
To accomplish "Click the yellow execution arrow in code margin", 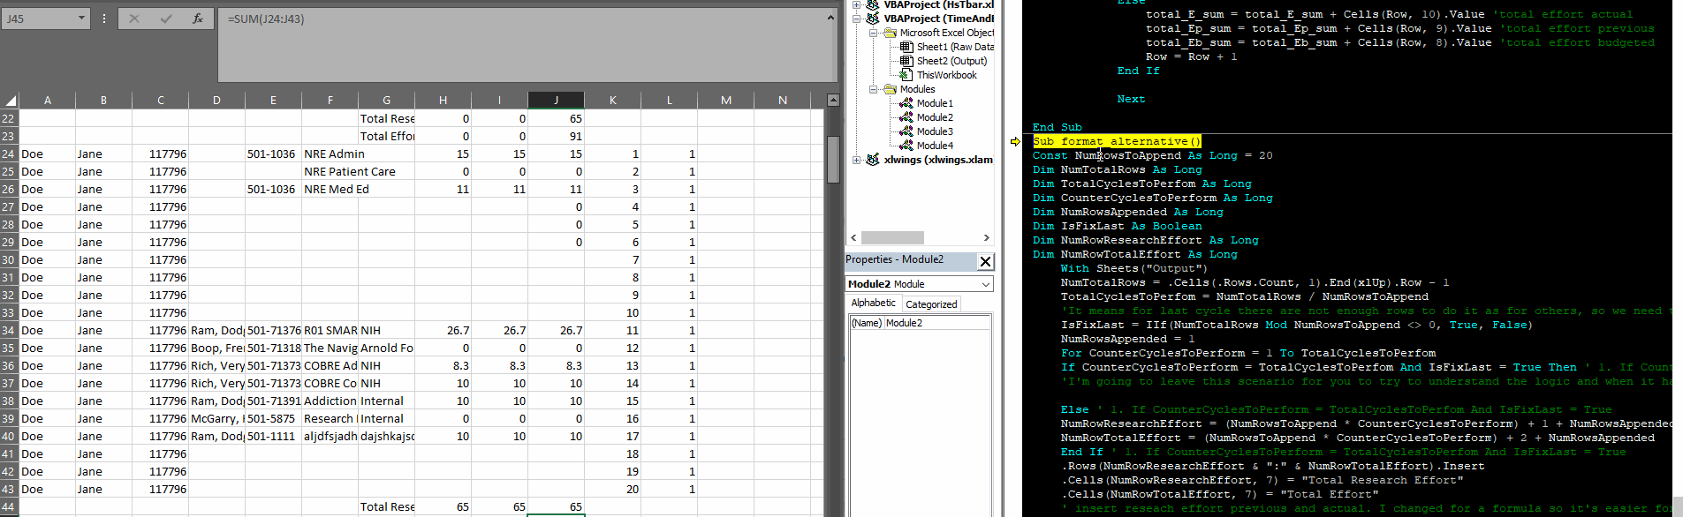I will (x=1015, y=141).
